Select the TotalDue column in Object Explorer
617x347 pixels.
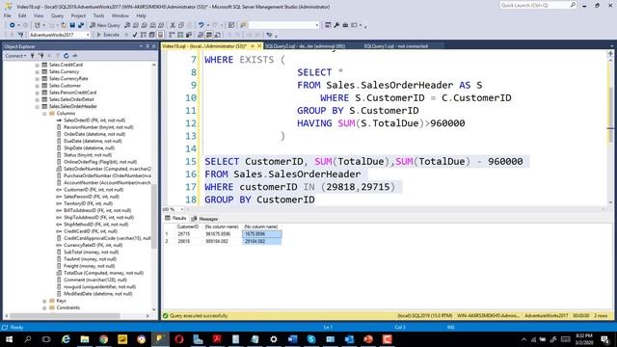coord(103,273)
